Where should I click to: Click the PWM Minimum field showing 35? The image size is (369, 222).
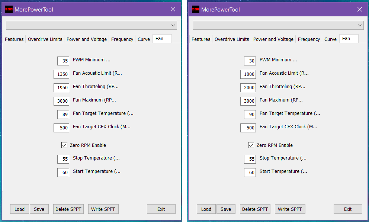[x=63, y=61]
